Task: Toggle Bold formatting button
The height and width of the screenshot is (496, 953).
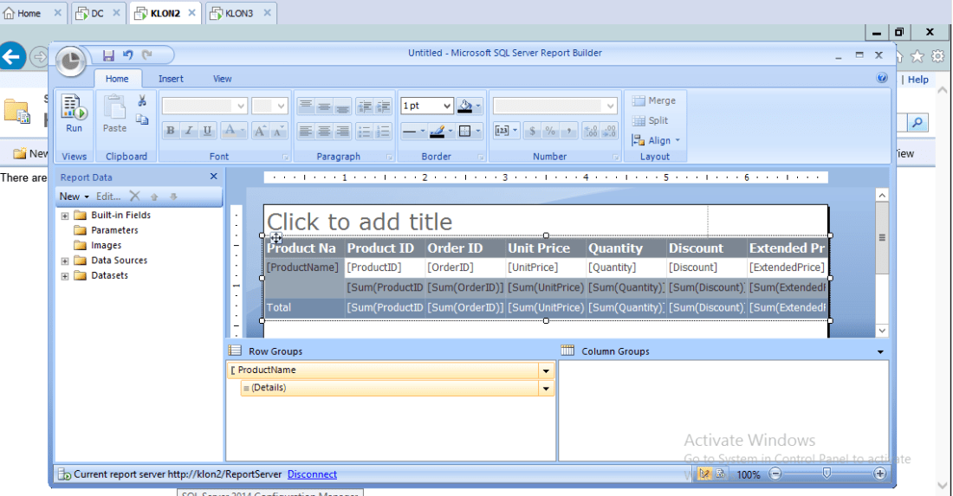Action: coord(170,132)
